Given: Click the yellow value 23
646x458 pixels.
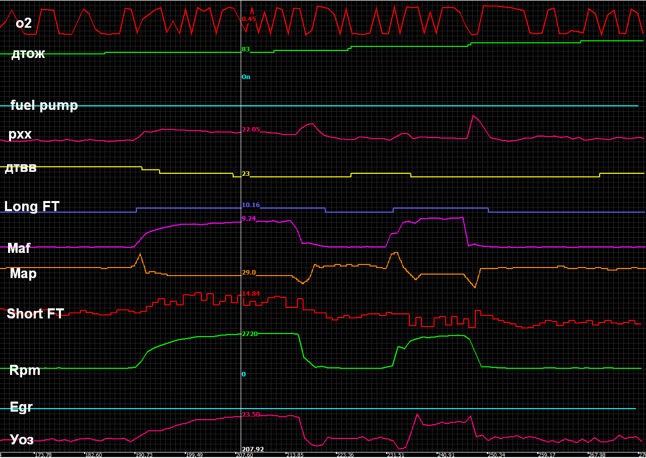Looking at the screenshot, I should tap(246, 174).
